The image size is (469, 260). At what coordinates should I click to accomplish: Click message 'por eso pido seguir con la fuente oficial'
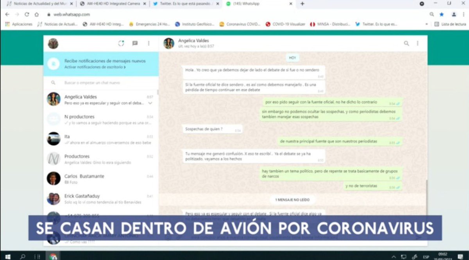[x=332, y=102]
